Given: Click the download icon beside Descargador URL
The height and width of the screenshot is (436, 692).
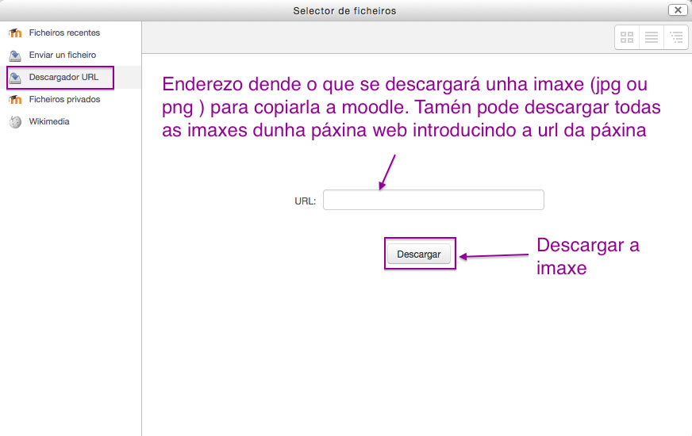Looking at the screenshot, I should point(15,78).
